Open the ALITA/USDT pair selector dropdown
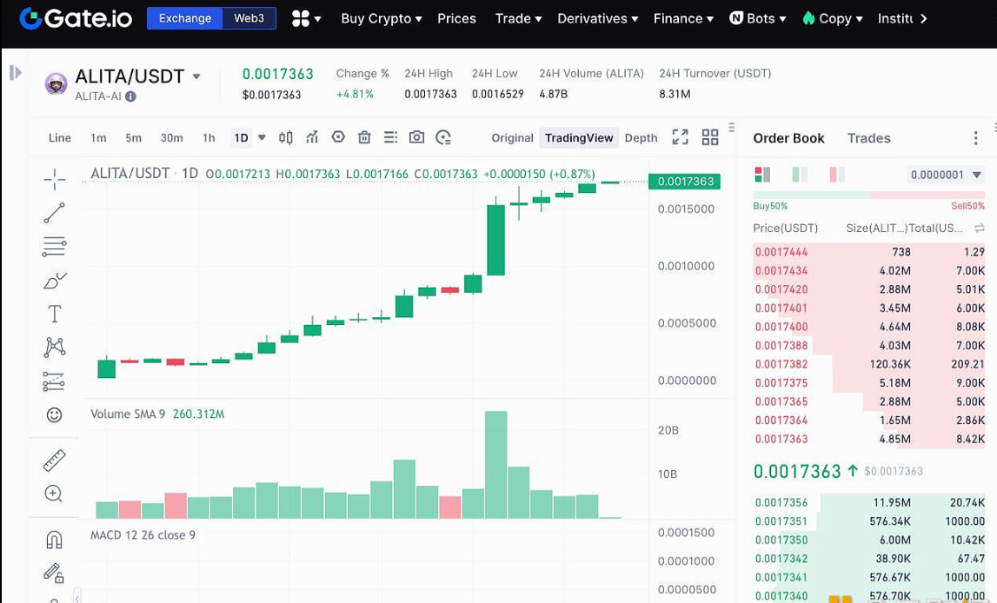This screenshot has width=997, height=603. coord(196,76)
